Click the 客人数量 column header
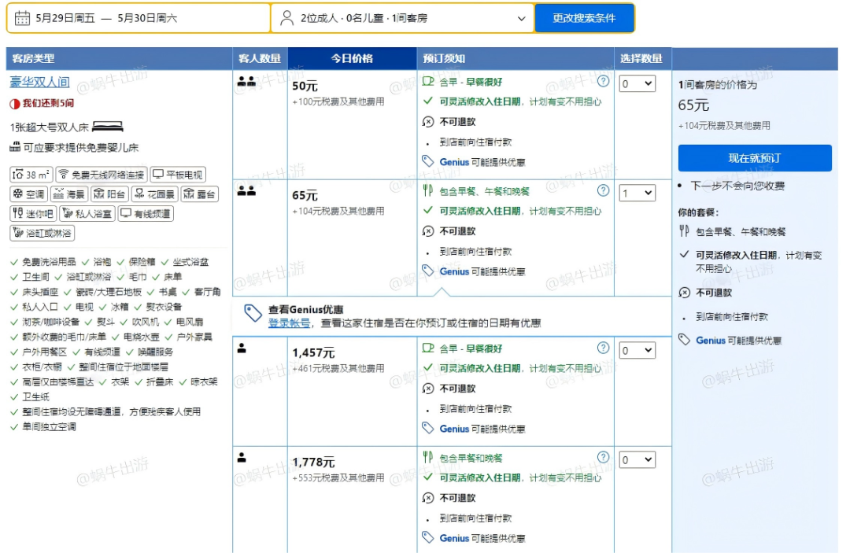 (x=260, y=58)
